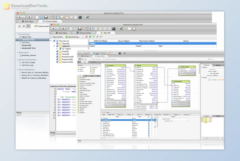This screenshot has height=161, width=240.
Task: Click Refresh in the rearmost window toolbar
Action: 29,17
